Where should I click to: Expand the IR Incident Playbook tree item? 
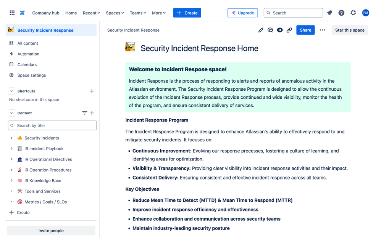click(11, 149)
